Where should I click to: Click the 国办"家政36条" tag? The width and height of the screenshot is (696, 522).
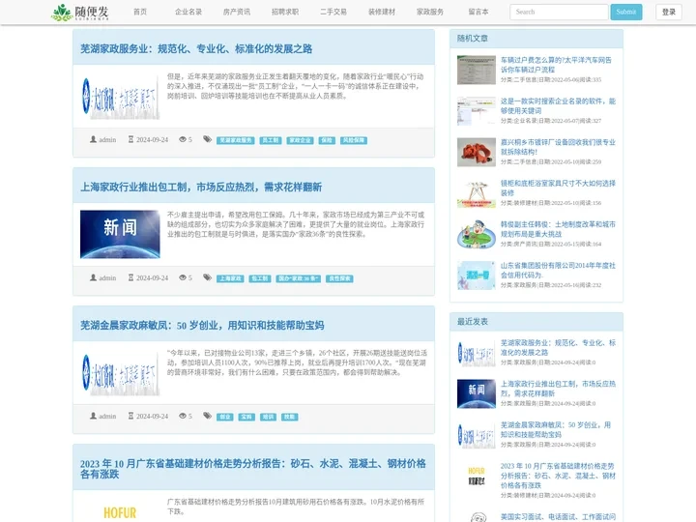pos(299,278)
